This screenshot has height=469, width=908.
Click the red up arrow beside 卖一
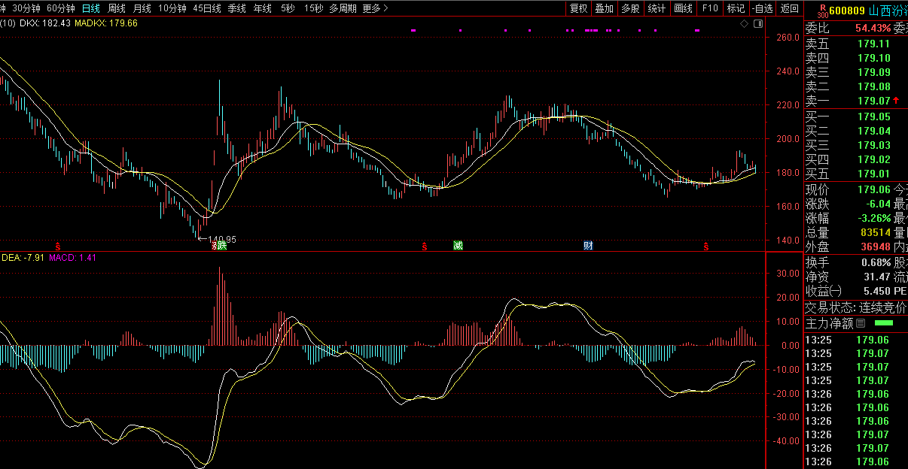point(896,101)
